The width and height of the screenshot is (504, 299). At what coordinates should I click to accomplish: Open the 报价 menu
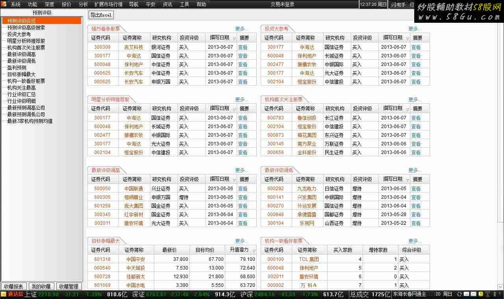click(67, 4)
